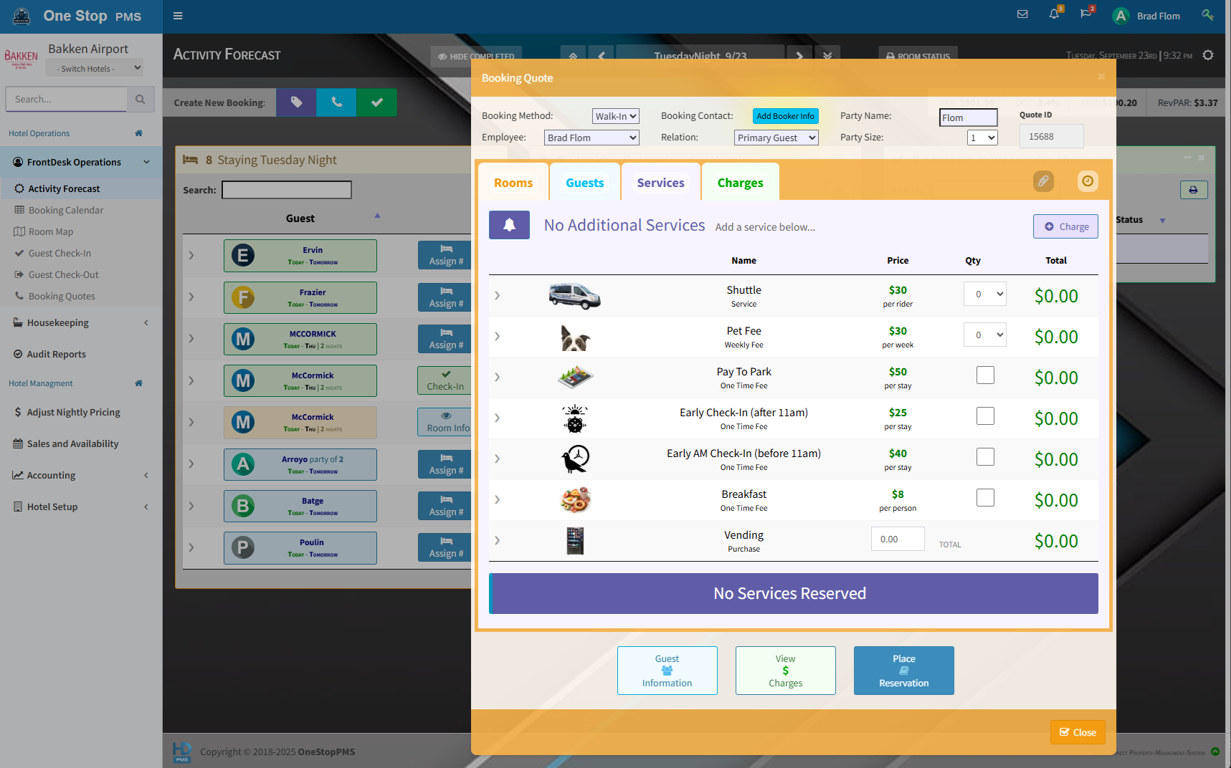Click the tag new booking icon

pos(296,102)
